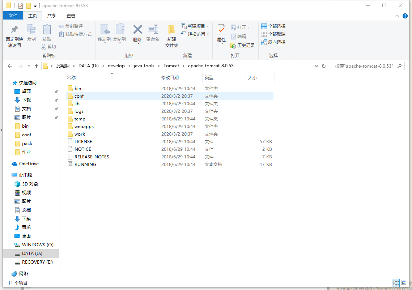The height and width of the screenshot is (290, 412).
Task: Sort by 名称 (Name) column header
Action: point(71,77)
